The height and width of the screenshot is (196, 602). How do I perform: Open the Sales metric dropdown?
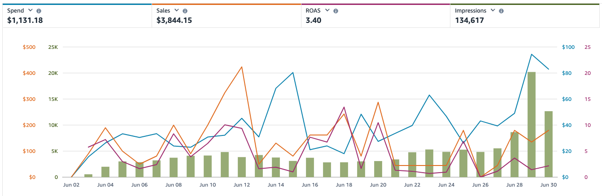click(176, 10)
